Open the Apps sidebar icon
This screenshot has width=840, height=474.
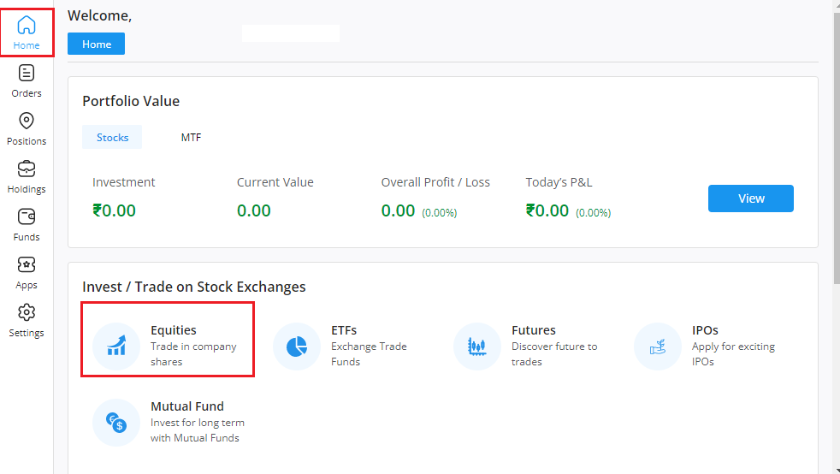pyautogui.click(x=27, y=265)
